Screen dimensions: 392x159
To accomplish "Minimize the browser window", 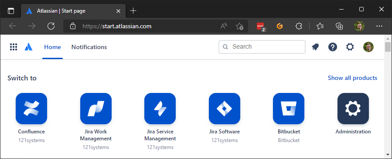I will pos(341,9).
